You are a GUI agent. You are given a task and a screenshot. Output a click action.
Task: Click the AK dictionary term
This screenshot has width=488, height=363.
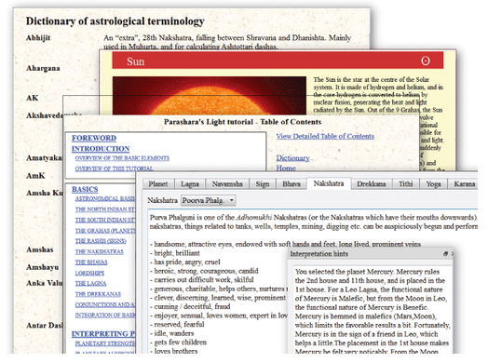[x=32, y=98]
